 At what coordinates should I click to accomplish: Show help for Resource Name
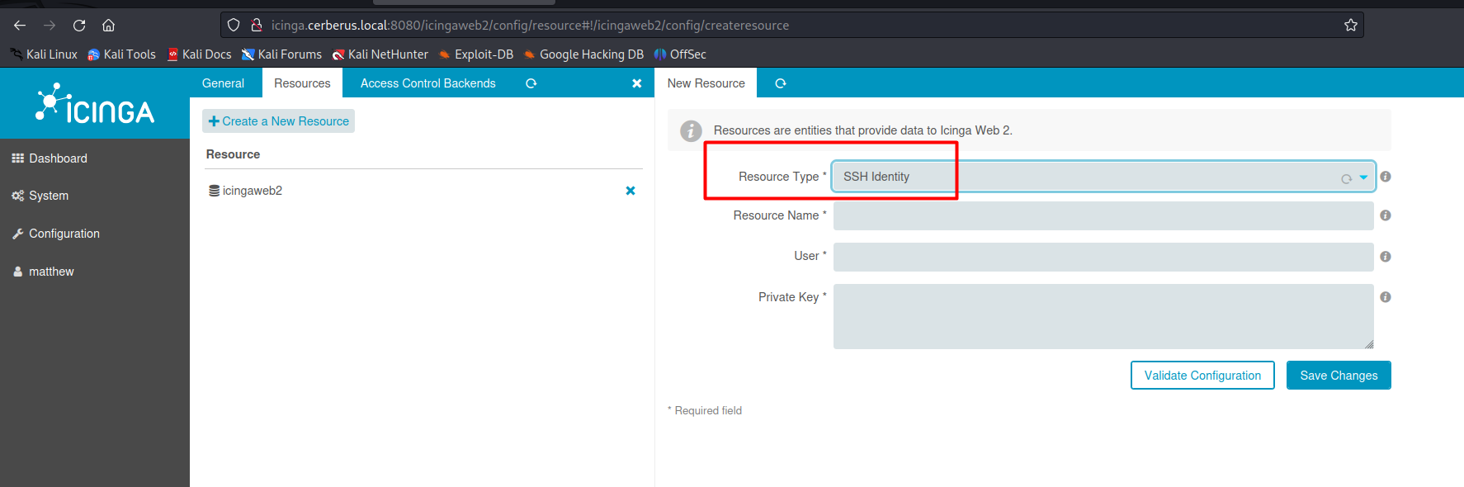coord(1386,215)
